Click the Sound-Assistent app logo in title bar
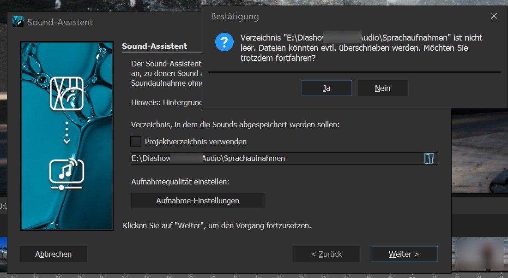Image resolution: width=508 pixels, height=278 pixels. (x=18, y=22)
